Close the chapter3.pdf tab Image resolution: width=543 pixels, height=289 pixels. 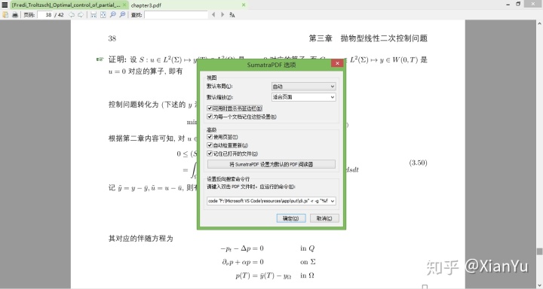click(244, 5)
